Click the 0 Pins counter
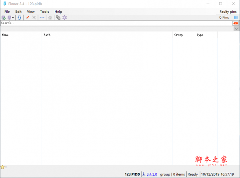 (224, 18)
